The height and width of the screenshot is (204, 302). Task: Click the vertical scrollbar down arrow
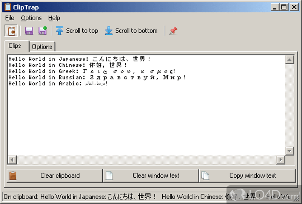coord(290,151)
